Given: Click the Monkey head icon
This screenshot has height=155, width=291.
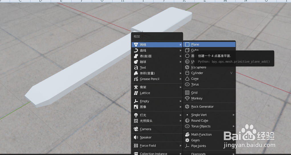Looking at the screenshot, I should [x=187, y=98].
